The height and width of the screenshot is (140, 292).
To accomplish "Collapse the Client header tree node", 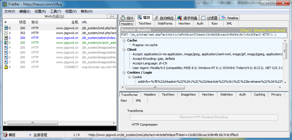I will (x=124, y=50).
